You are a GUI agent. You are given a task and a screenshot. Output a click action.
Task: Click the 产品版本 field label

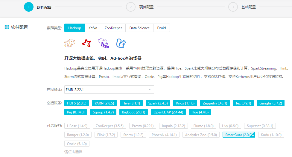coord(54,90)
